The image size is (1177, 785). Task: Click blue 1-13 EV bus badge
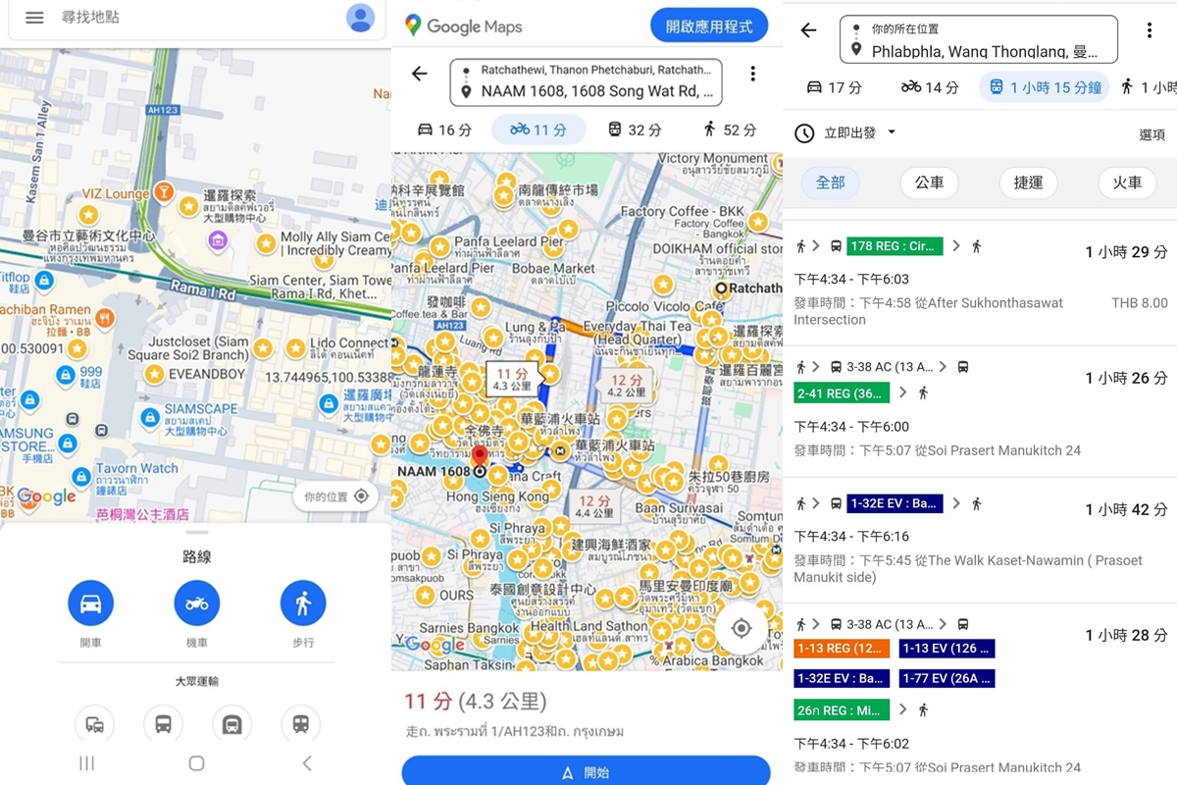tap(947, 649)
